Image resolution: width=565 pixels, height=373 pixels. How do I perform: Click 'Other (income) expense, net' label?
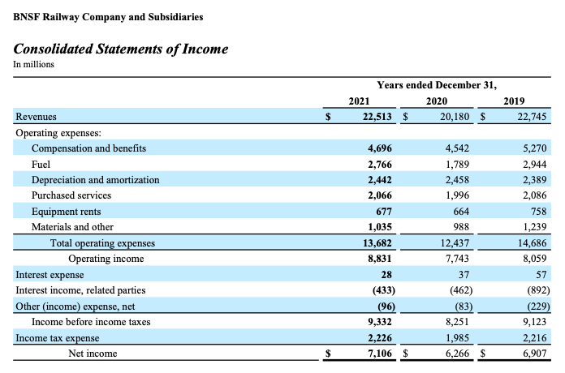75,307
